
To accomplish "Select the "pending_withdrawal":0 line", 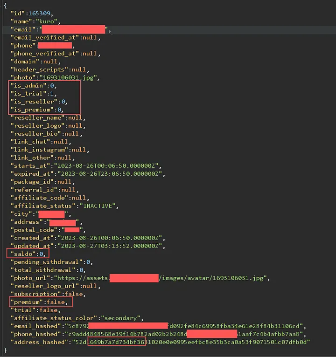I will coord(52,262).
